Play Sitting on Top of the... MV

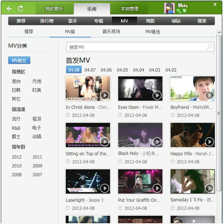pos(105,142)
